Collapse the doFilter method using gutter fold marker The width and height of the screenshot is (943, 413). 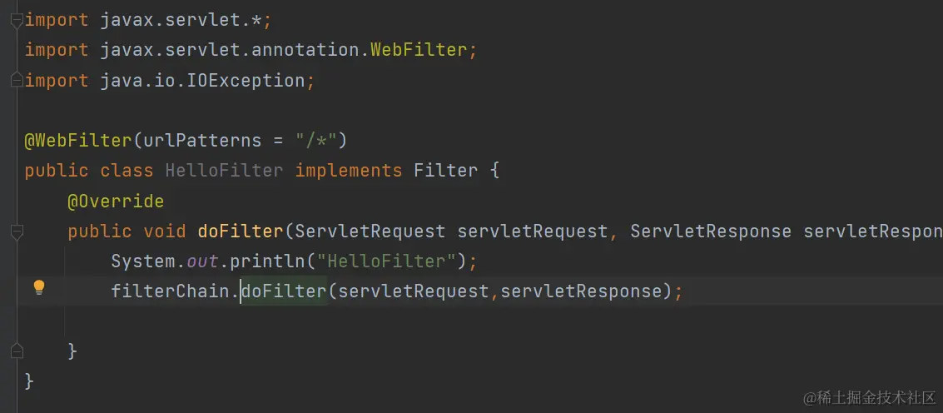coord(17,231)
